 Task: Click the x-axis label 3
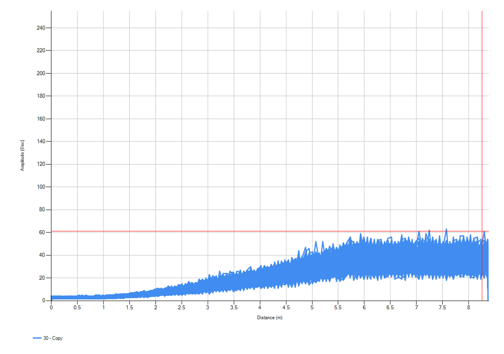pyautogui.click(x=208, y=306)
